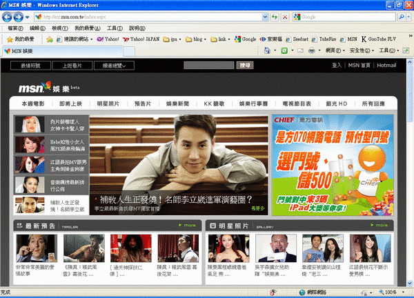This screenshot has width=414, height=298.
Task: Open the search provider dropdown arrow
Action: (x=408, y=17)
